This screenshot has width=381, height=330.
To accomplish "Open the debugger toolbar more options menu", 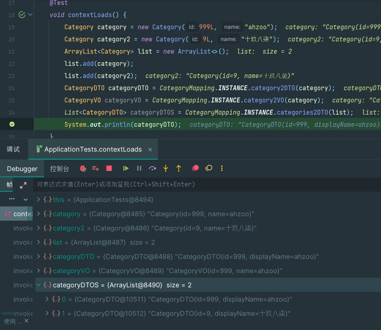I will [x=222, y=168].
